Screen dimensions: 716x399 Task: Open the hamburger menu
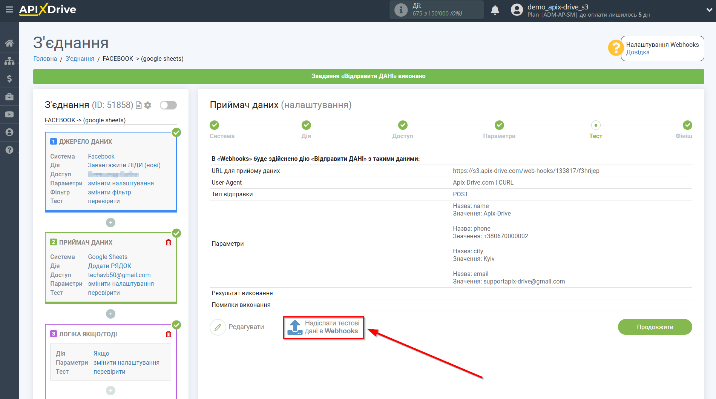(x=9, y=9)
